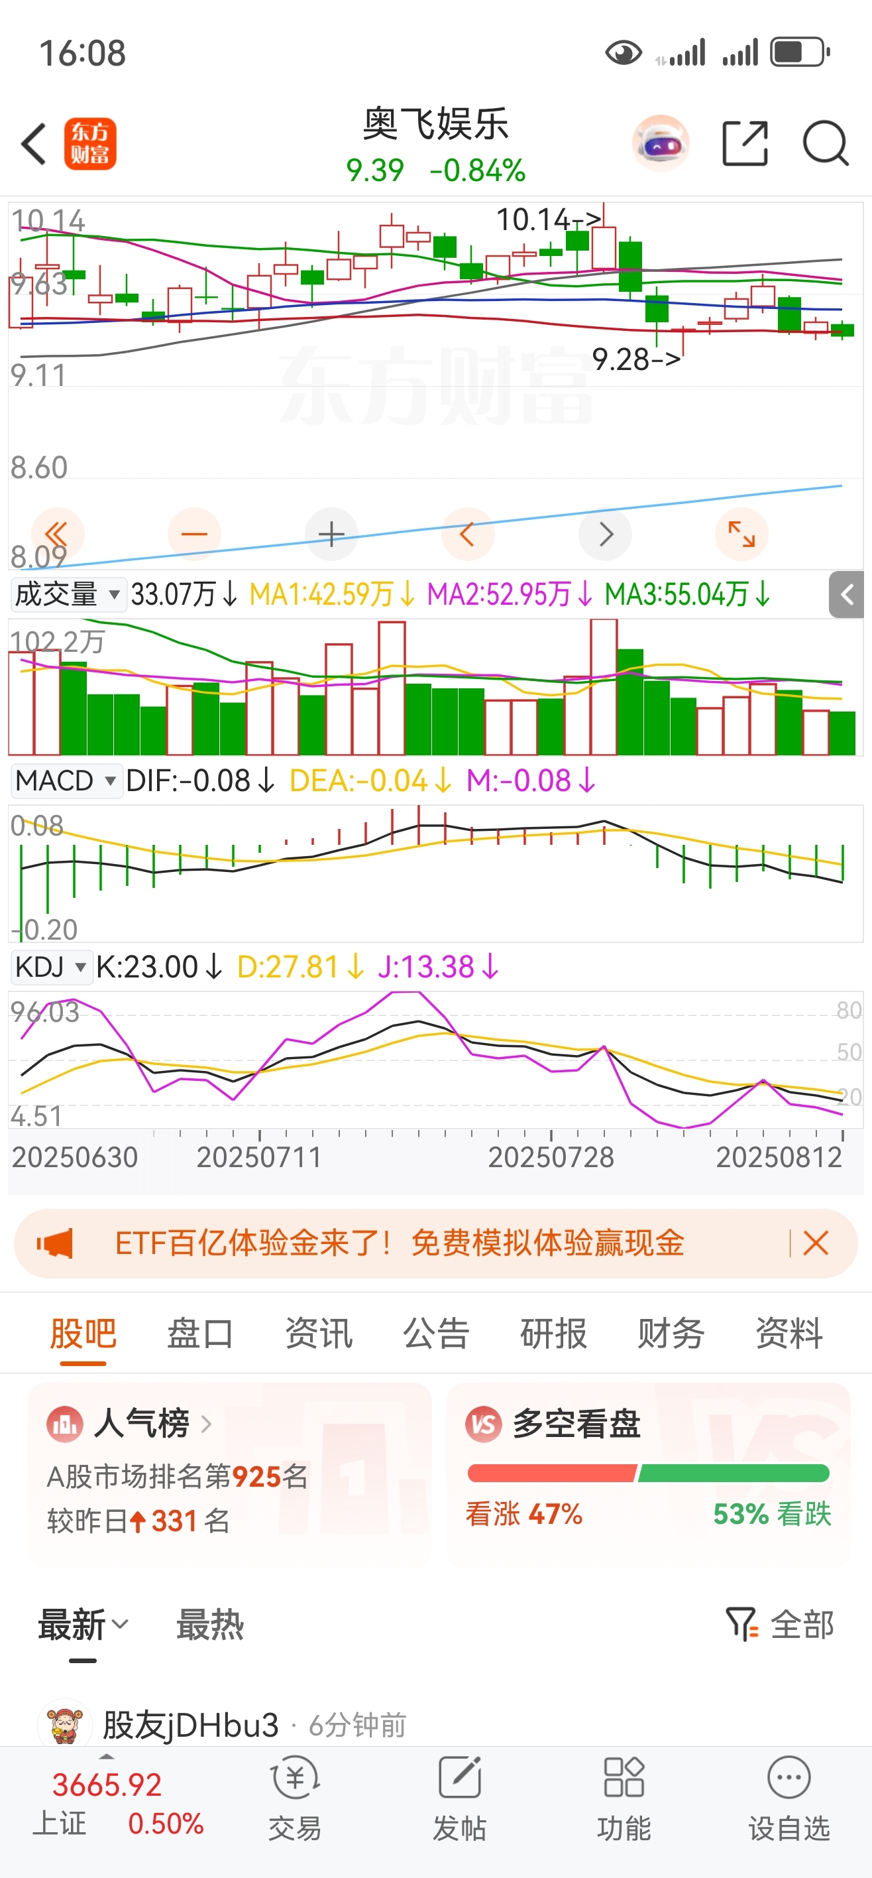
Task: Switch to the 盘口 tab
Action: click(x=200, y=1334)
